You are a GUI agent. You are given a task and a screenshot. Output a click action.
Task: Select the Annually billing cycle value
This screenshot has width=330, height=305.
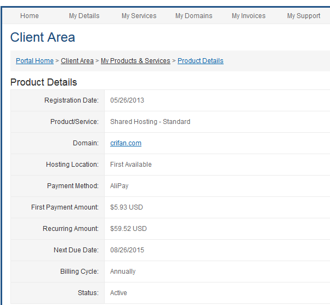(123, 272)
